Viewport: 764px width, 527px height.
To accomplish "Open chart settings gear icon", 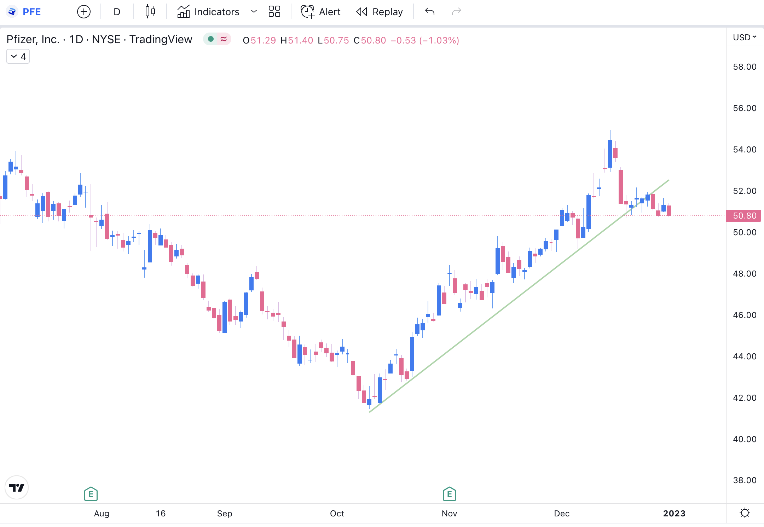I will (745, 513).
